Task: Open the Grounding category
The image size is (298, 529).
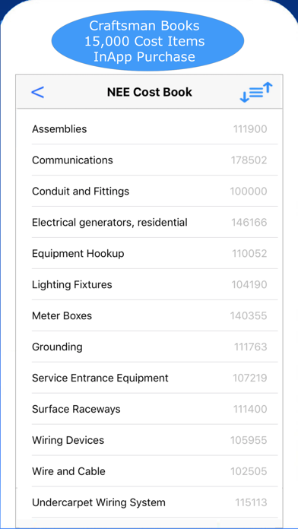Action: point(149,347)
